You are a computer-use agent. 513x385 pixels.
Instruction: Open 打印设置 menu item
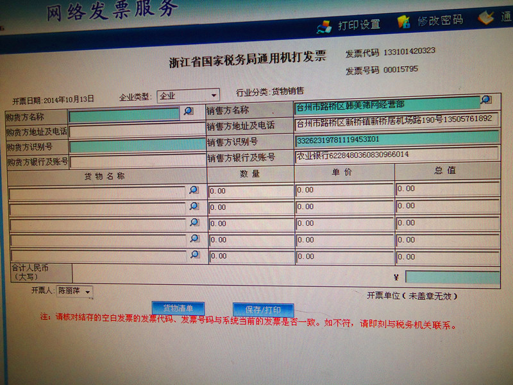[359, 24]
